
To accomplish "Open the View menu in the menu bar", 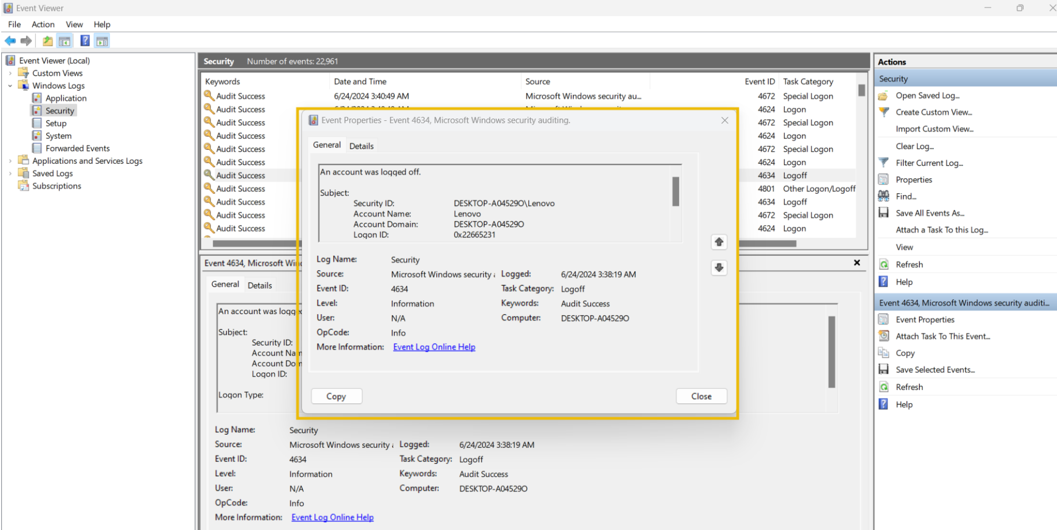I will point(74,24).
